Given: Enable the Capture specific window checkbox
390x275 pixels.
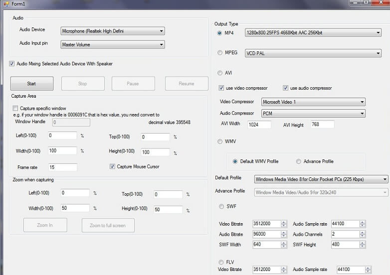Looking at the screenshot, I should (15, 108).
